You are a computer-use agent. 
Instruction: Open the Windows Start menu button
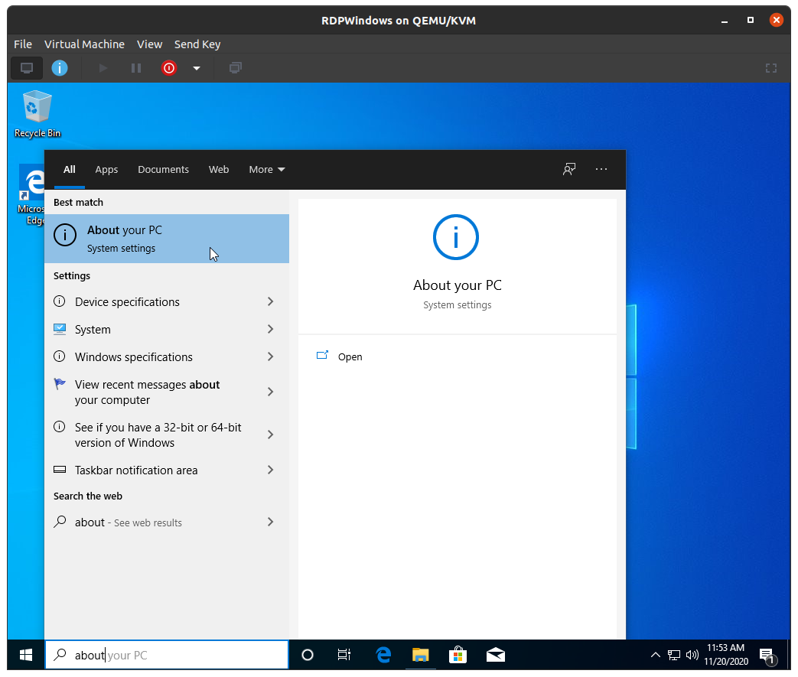pos(25,655)
